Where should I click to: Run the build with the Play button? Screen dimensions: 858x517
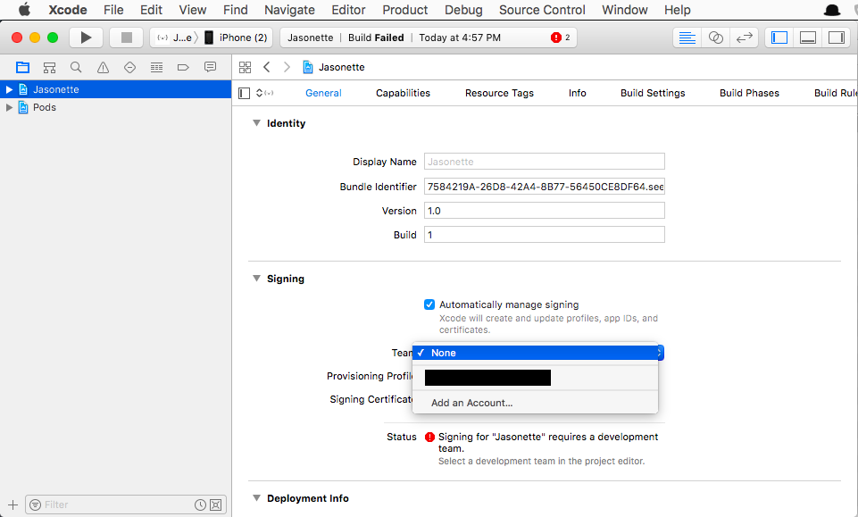click(x=86, y=38)
